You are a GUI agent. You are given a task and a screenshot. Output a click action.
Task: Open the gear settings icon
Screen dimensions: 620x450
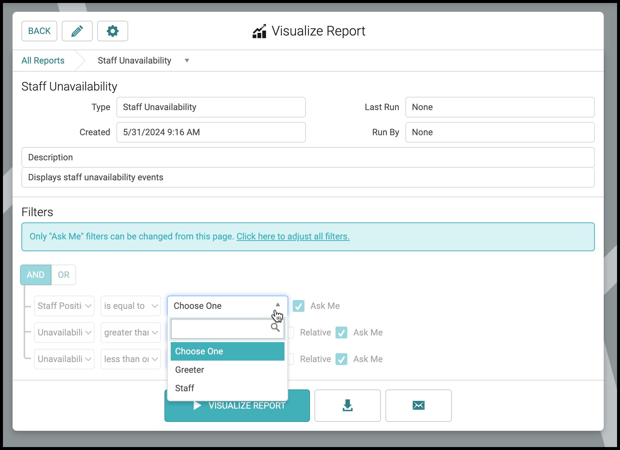(113, 31)
